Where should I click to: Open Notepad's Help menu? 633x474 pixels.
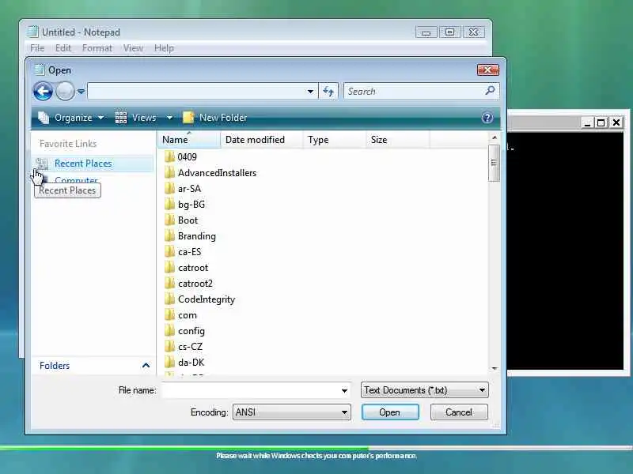(x=164, y=48)
